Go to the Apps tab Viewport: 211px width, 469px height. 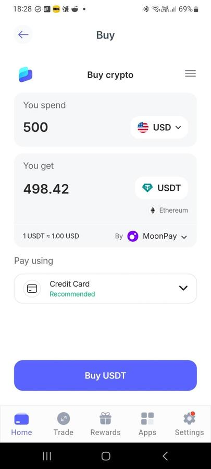coord(147,424)
